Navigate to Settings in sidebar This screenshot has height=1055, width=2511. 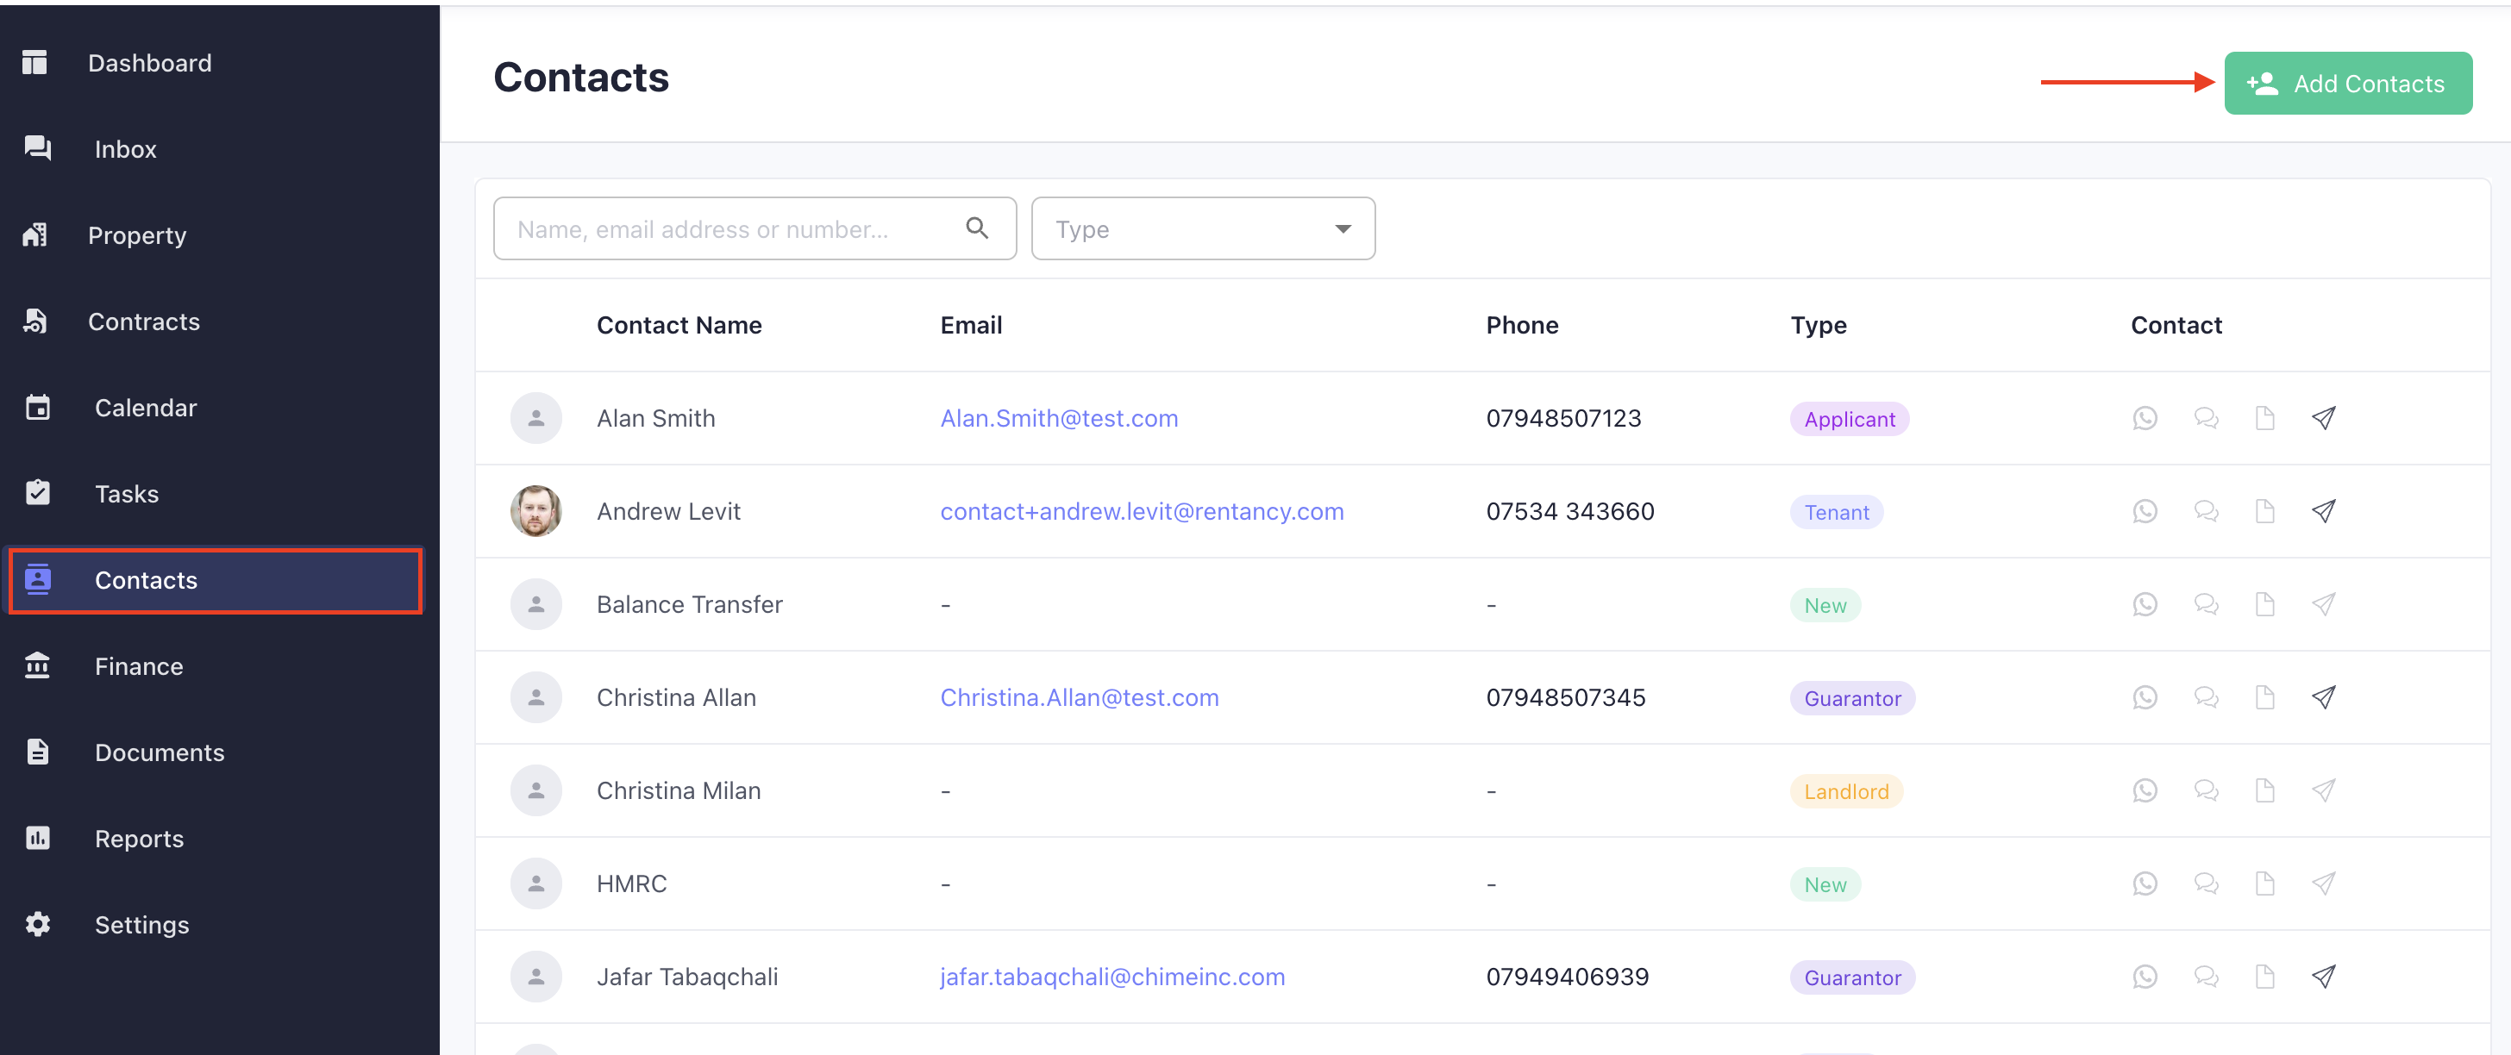(141, 925)
